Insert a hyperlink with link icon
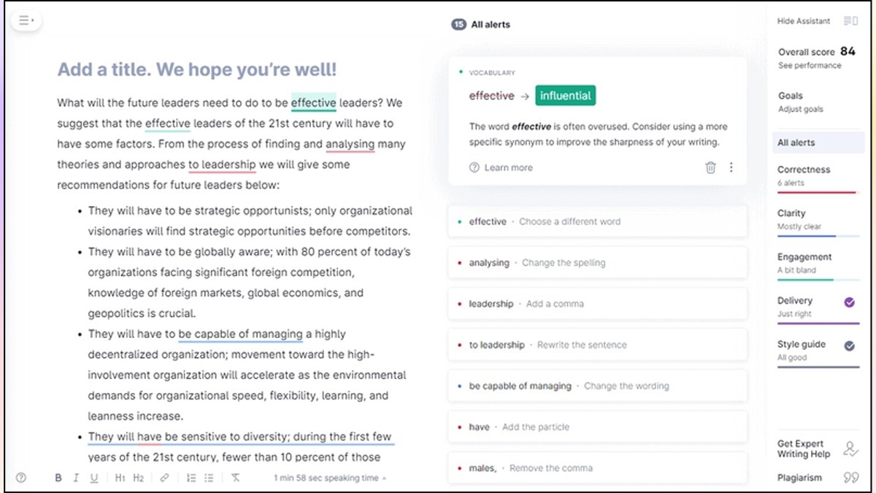 pos(164,478)
